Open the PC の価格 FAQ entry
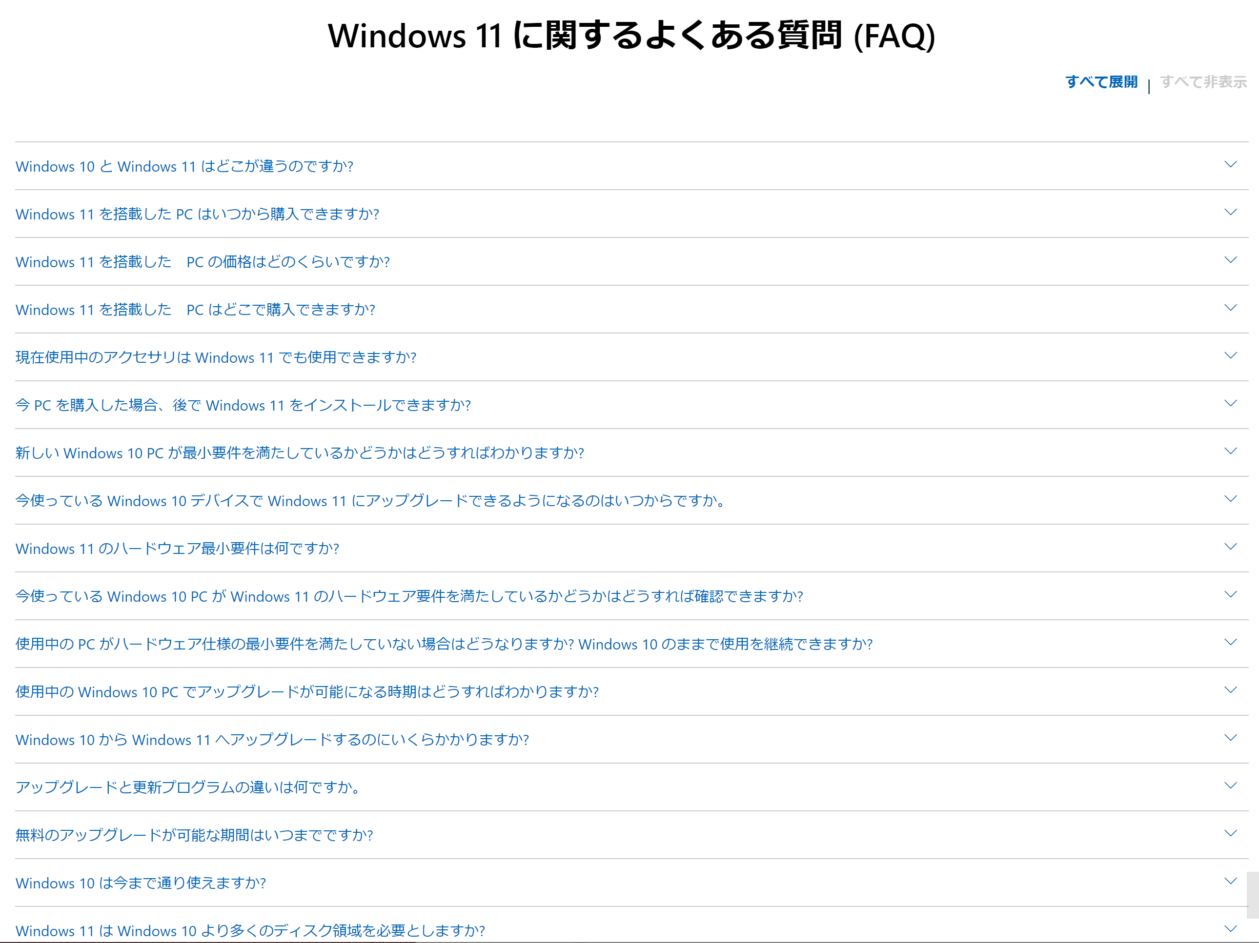 coord(203,262)
